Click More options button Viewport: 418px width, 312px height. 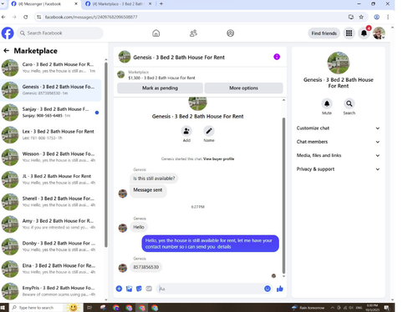(243, 88)
